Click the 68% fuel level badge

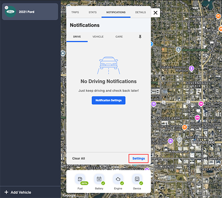point(84,183)
